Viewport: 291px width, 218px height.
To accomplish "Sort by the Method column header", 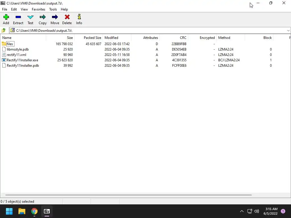I will click(230, 38).
